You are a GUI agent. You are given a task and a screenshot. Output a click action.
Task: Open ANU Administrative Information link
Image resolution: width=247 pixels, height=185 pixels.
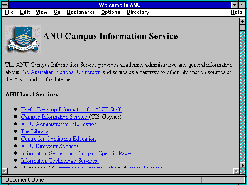59,124
